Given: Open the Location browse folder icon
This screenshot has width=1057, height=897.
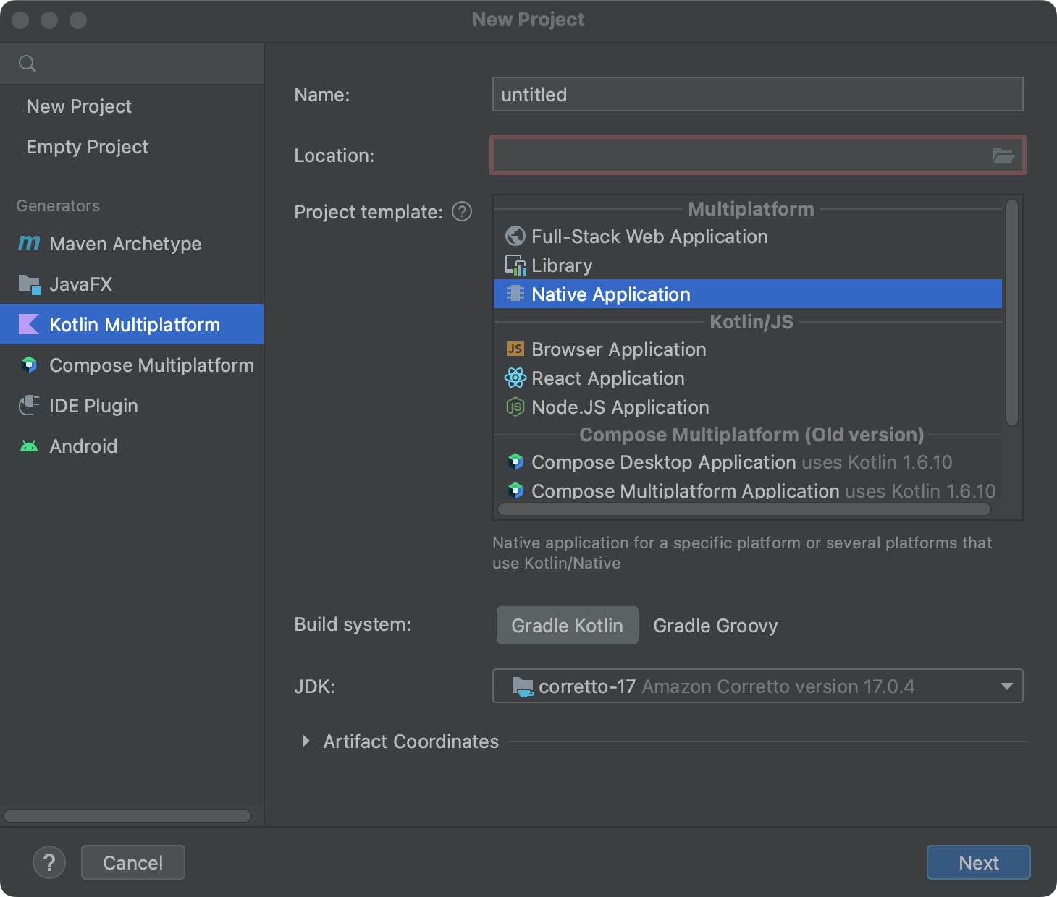Looking at the screenshot, I should point(1003,156).
